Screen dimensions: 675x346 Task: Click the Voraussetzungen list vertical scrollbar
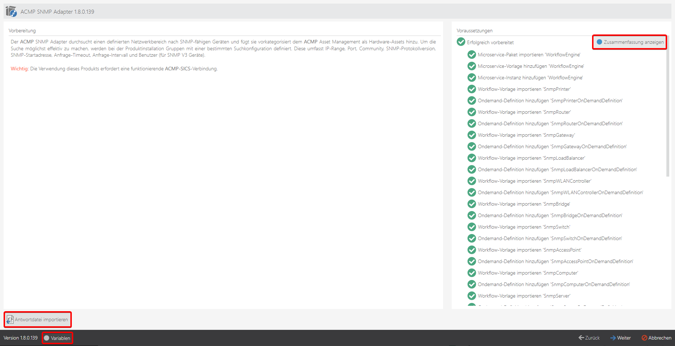[x=667, y=108]
